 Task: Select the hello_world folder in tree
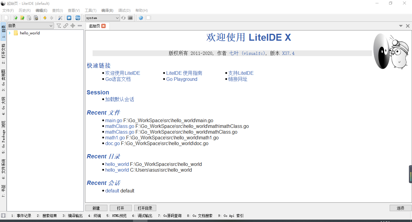tap(30, 33)
